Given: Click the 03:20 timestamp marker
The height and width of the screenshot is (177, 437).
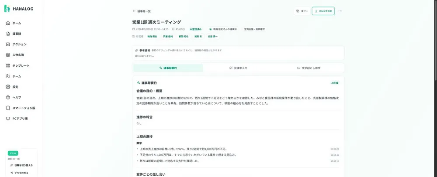Looking at the screenshot, I should click(x=335, y=149).
